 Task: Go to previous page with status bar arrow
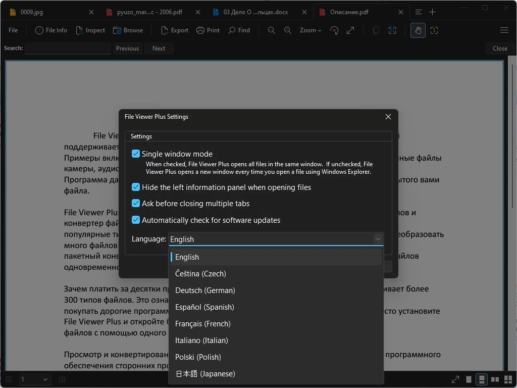[9, 379]
